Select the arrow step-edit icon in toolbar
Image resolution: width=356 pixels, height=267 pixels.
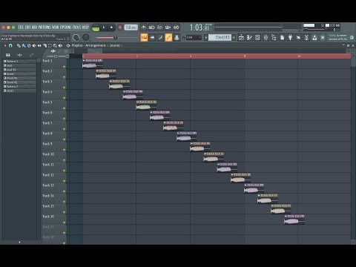152,38
